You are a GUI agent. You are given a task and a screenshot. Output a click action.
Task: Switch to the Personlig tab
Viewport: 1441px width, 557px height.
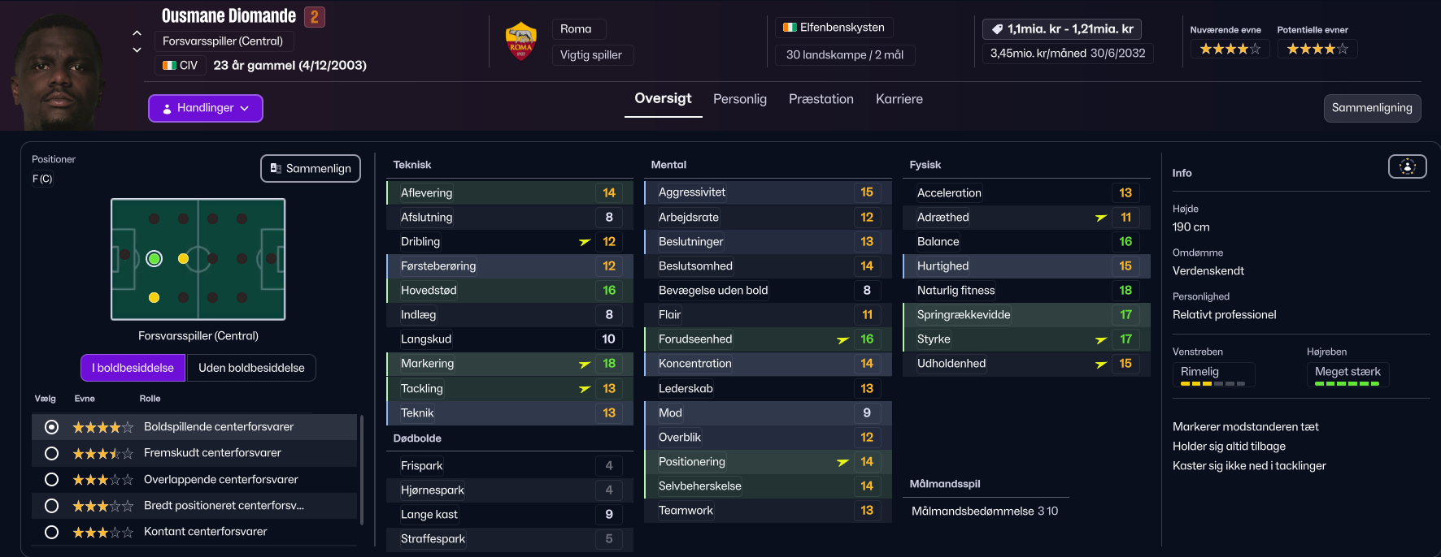pos(739,99)
